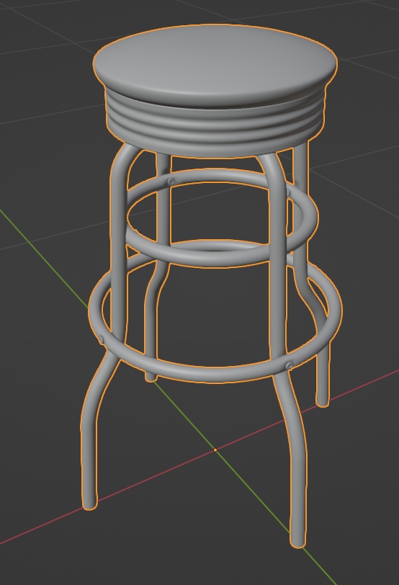The height and width of the screenshot is (585, 399).
Task: Click the screw on the upper ring's right side
Action: [288, 192]
